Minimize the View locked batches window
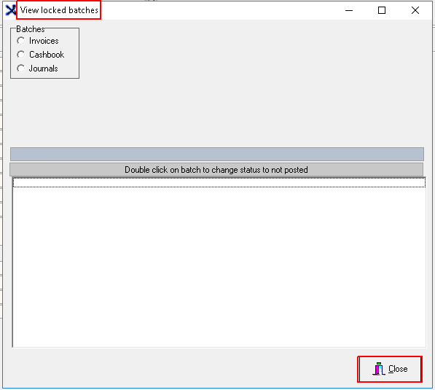435x390 pixels. point(349,10)
